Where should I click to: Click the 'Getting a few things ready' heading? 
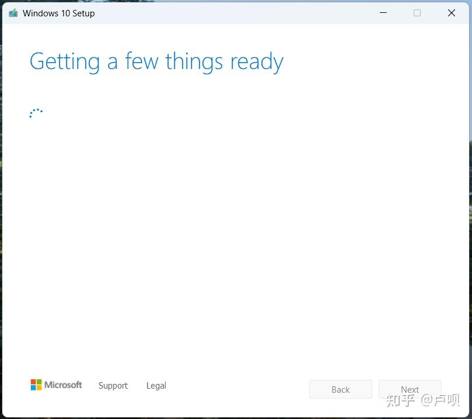pyautogui.click(x=156, y=61)
